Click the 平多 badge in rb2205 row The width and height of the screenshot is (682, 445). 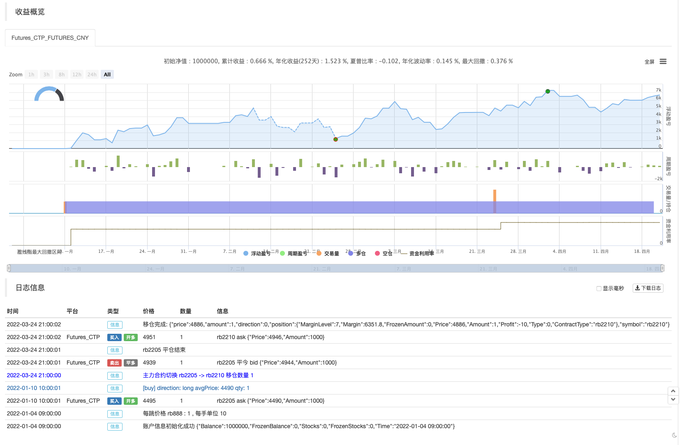[x=131, y=363]
